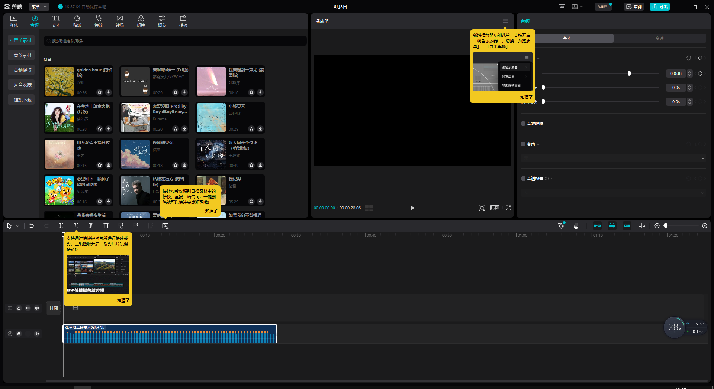The image size is (714, 389).
Task: Click the player hamburger menu icon
Action: coord(505,21)
